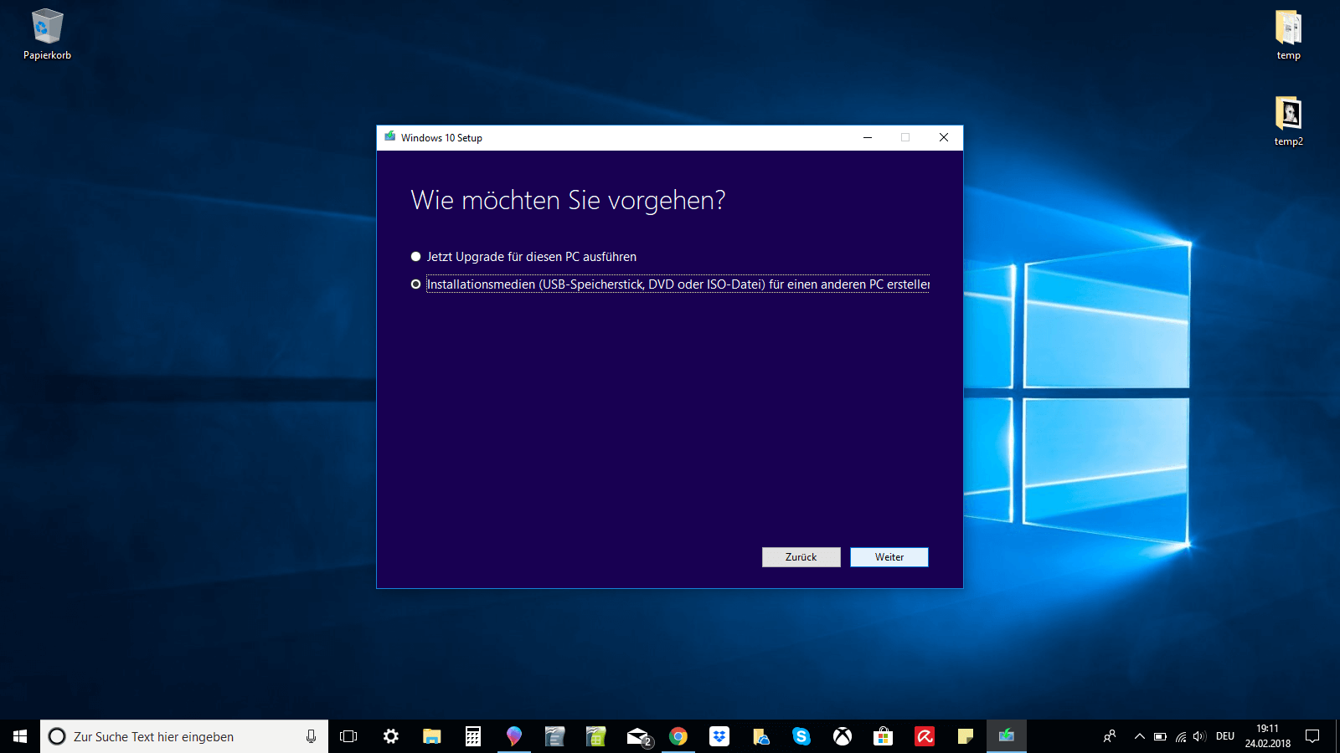Open the Mail app in taskbar
Viewport: 1340px width, 753px height.
pyautogui.click(x=638, y=736)
